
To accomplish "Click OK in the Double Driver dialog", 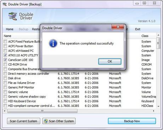I will [110, 61].
